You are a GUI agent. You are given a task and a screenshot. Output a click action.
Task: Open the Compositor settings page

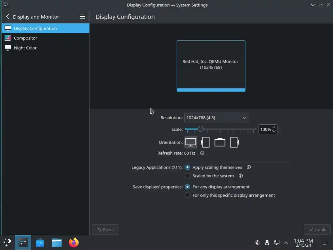click(46, 38)
